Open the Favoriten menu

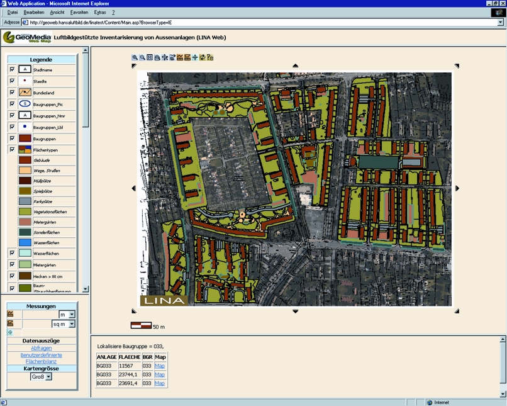pos(79,13)
